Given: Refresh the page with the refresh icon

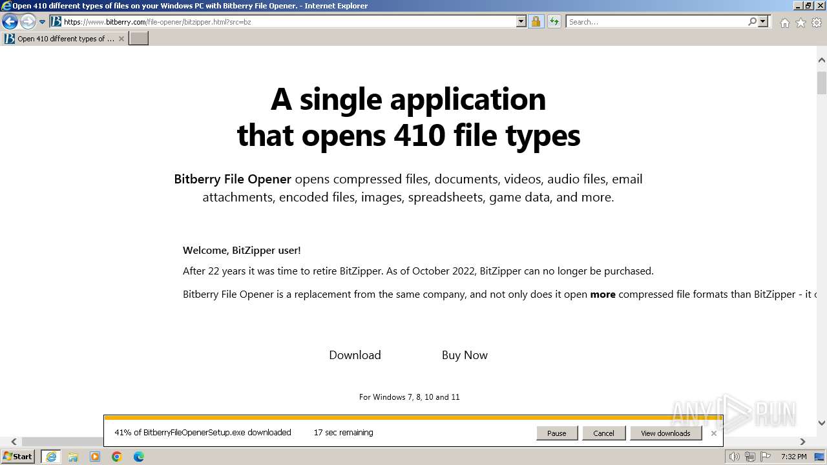Looking at the screenshot, I should (554, 21).
